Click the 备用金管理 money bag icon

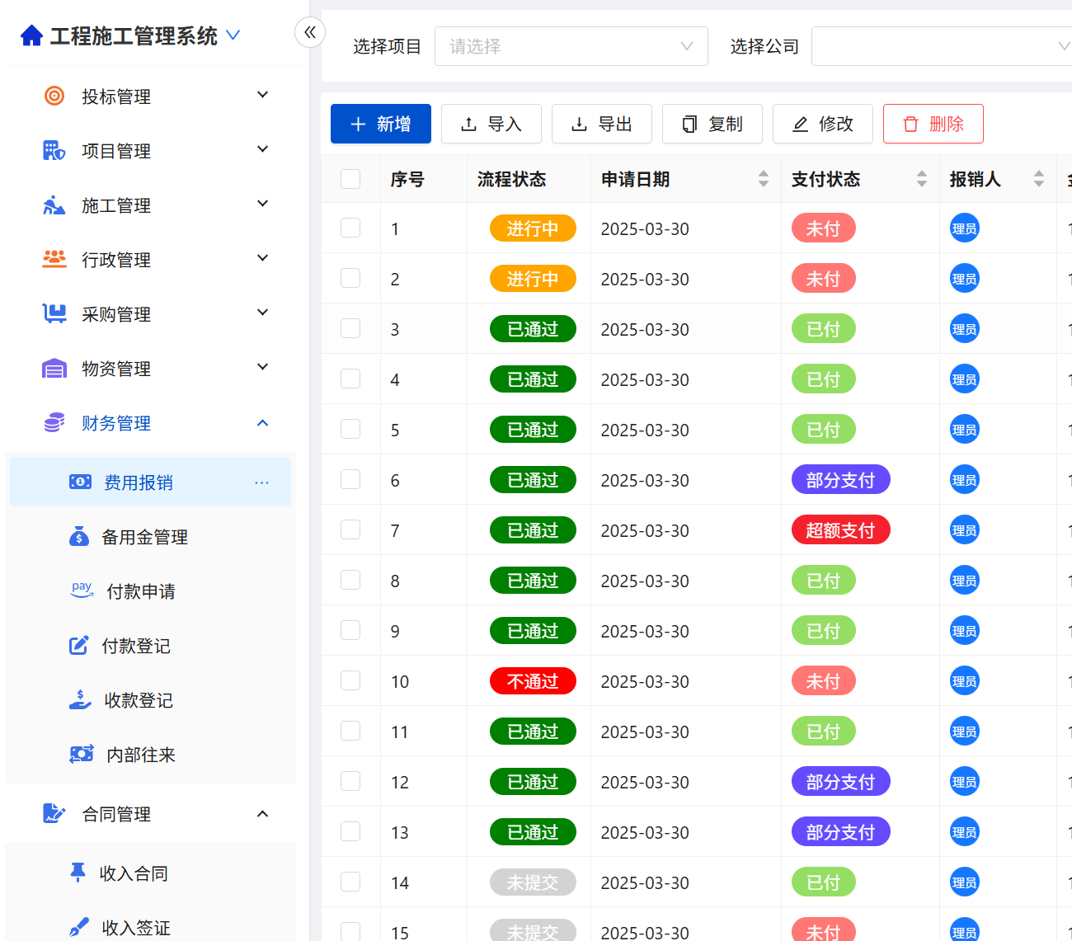click(78, 537)
